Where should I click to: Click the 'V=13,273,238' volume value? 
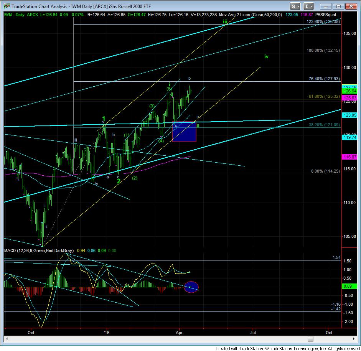click(x=204, y=15)
